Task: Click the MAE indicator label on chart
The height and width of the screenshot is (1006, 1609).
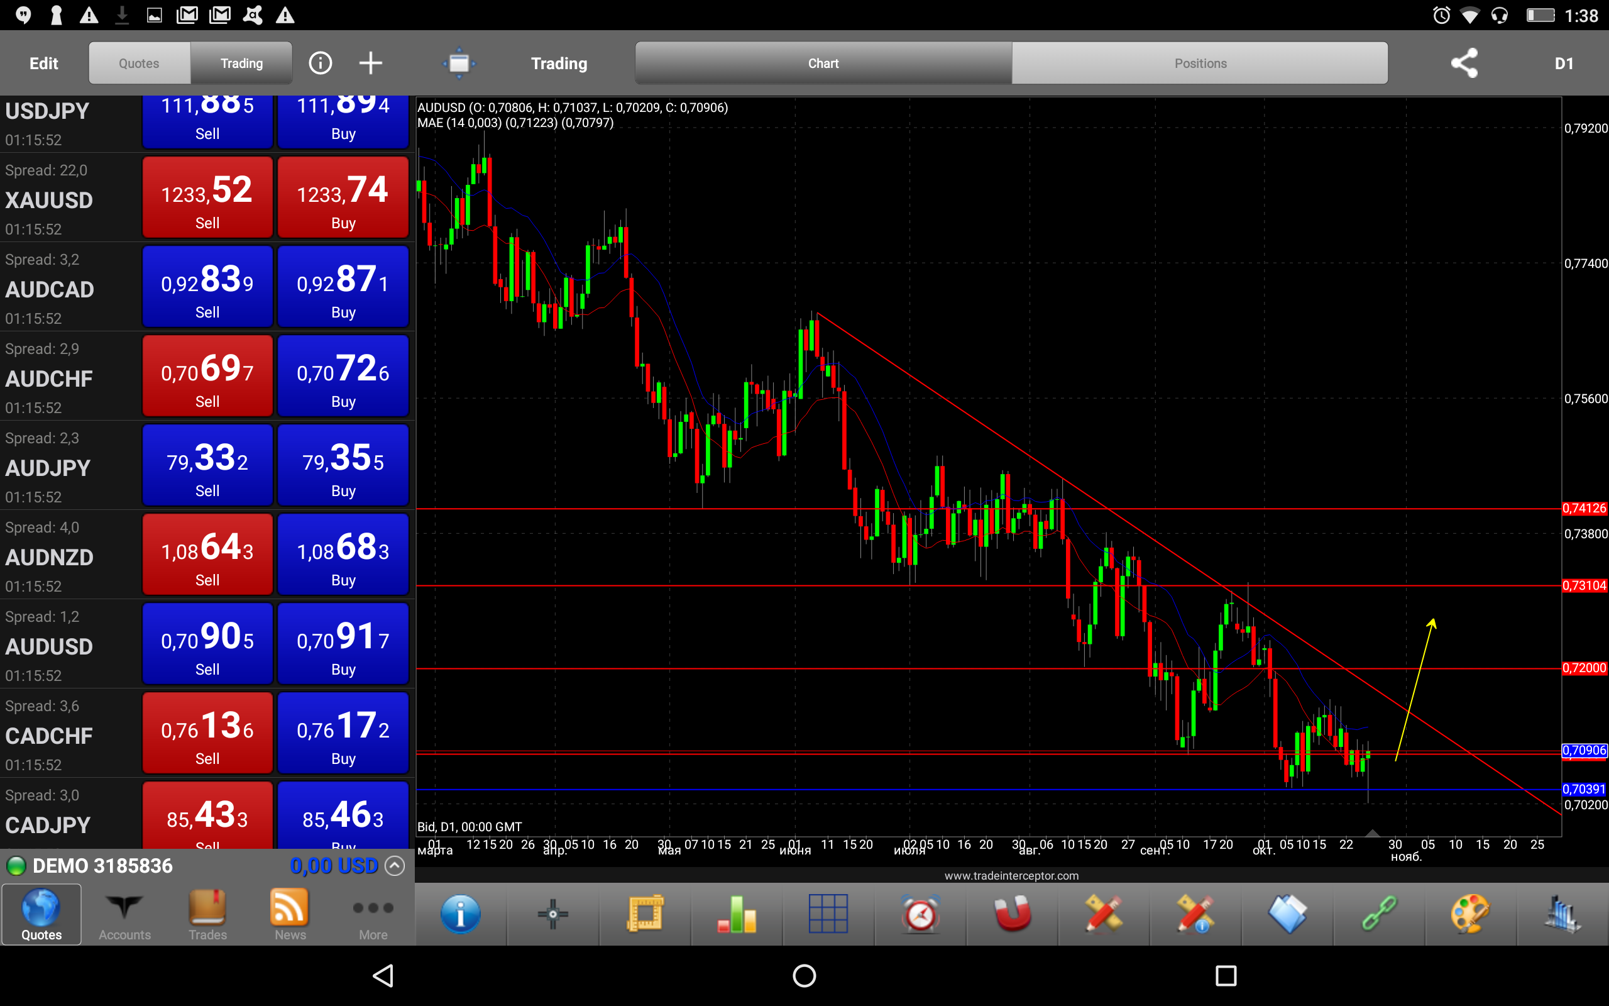Action: click(x=515, y=123)
